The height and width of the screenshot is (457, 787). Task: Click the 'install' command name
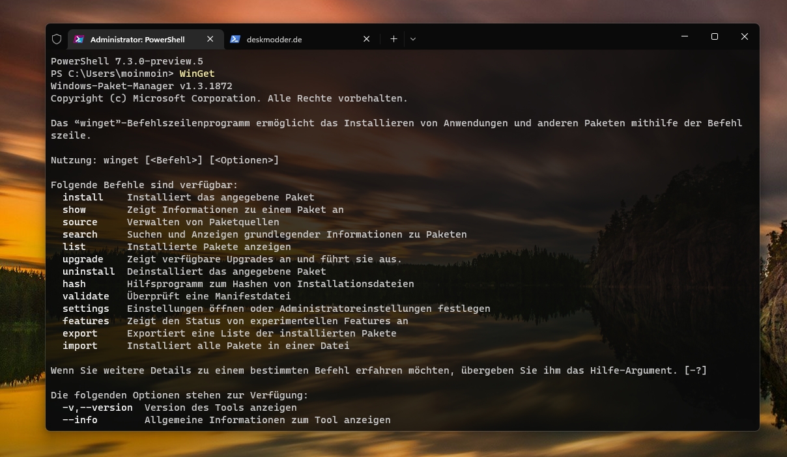pos(83,197)
